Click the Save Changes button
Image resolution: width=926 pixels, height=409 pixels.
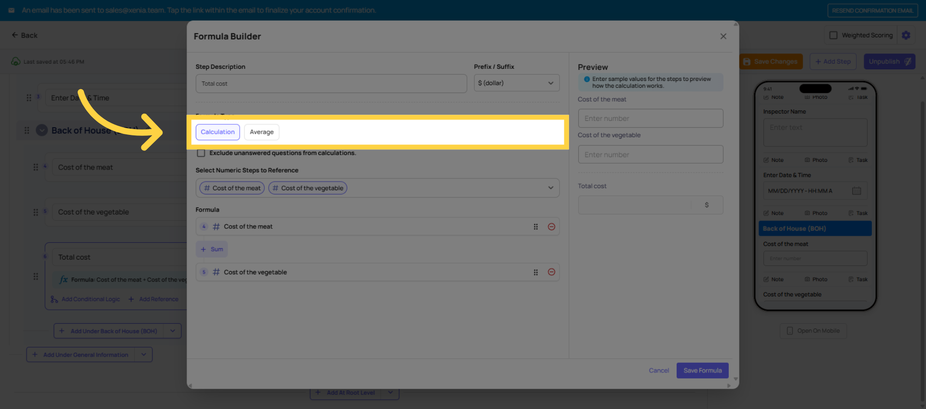pos(771,62)
